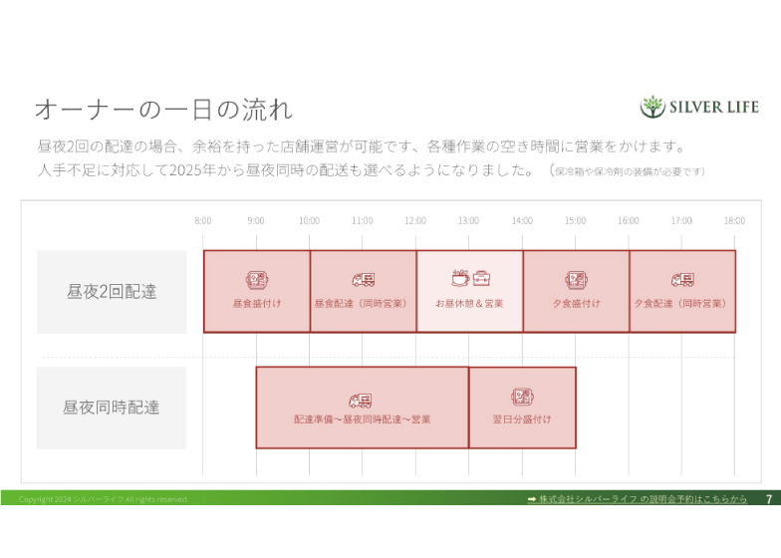The height and width of the screenshot is (558, 781).
Task: Click the coffee cup icon in お昼休憩 block
Action: click(x=460, y=278)
